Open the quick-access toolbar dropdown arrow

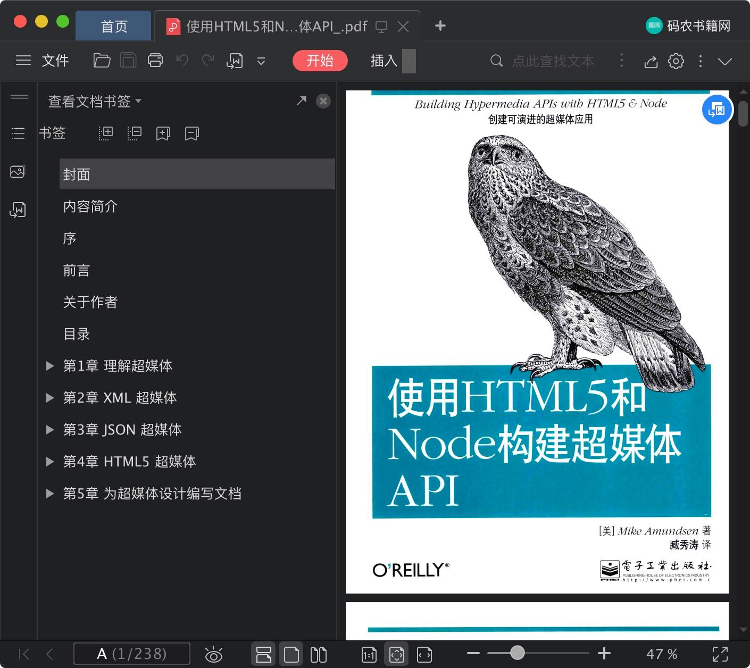pyautogui.click(x=261, y=61)
